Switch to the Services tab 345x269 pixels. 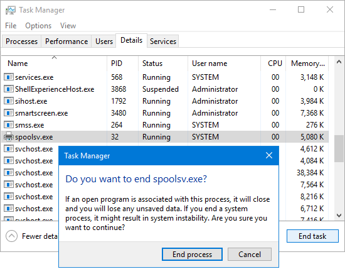pos(163,41)
